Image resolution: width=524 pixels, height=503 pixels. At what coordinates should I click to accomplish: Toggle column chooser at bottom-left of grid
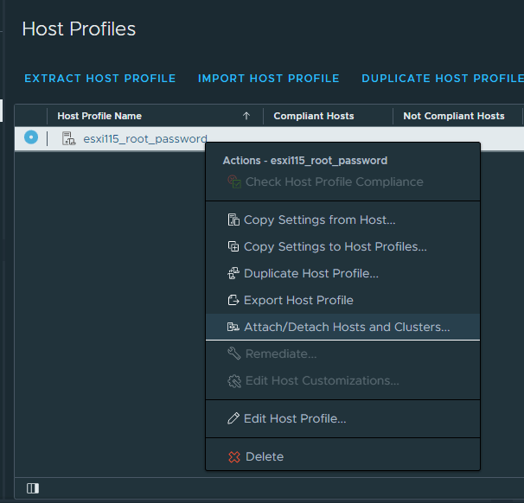(x=33, y=488)
